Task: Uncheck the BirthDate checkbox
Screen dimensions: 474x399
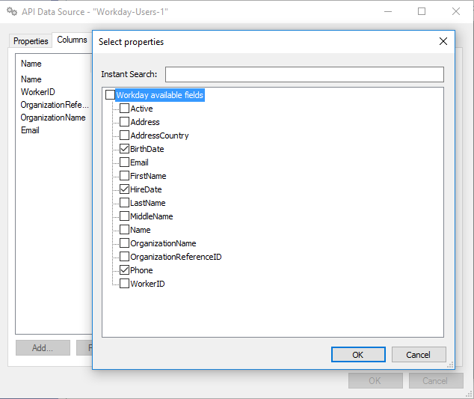Action: coord(124,149)
